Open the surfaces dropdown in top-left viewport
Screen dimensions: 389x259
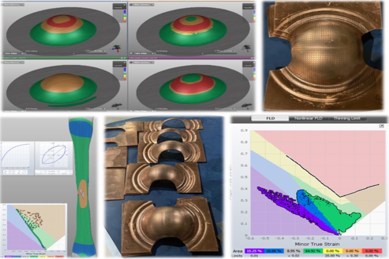pyautogui.click(x=14, y=5)
